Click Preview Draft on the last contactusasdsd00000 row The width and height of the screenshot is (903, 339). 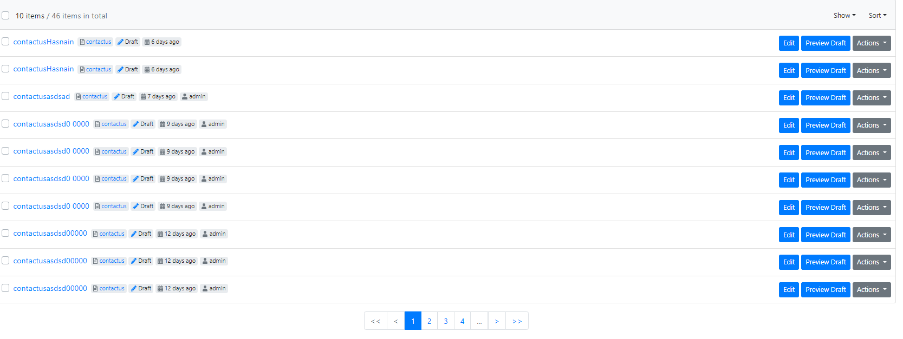click(x=826, y=290)
